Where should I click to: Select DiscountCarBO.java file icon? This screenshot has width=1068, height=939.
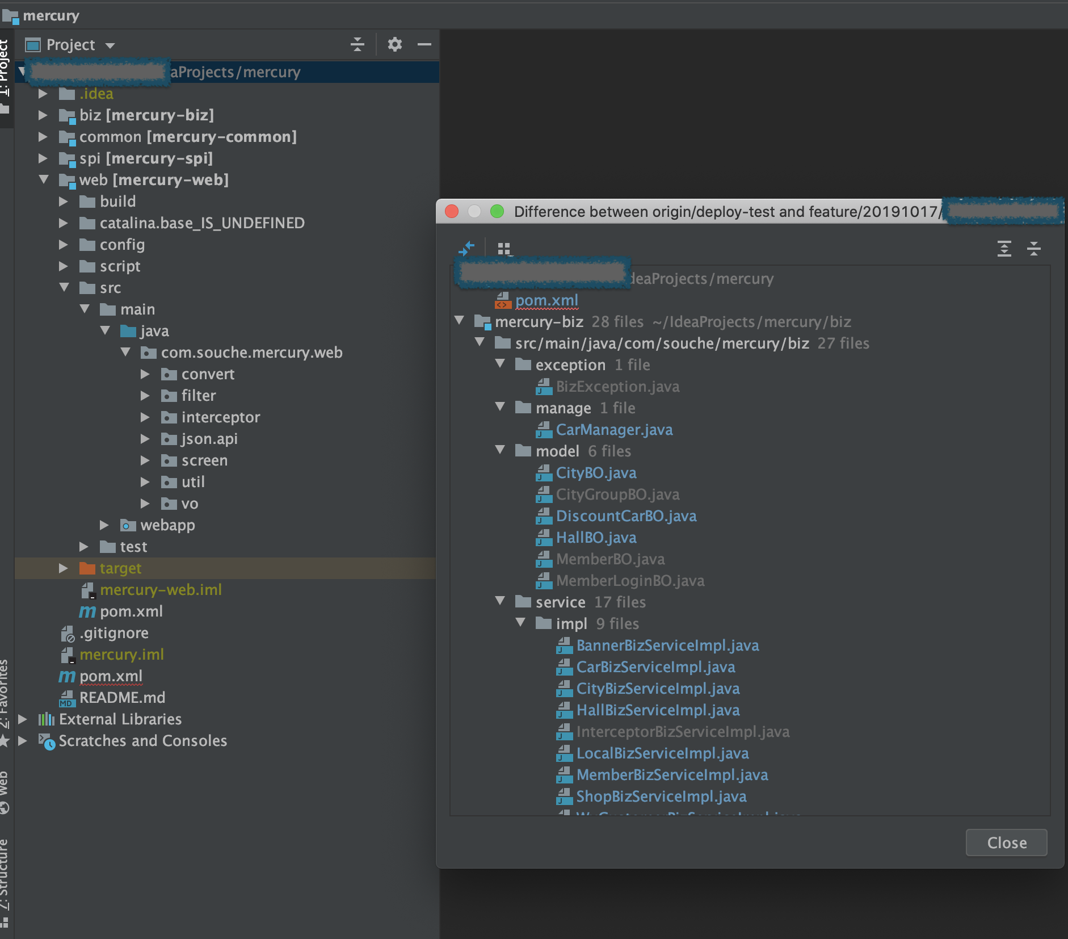tap(544, 516)
